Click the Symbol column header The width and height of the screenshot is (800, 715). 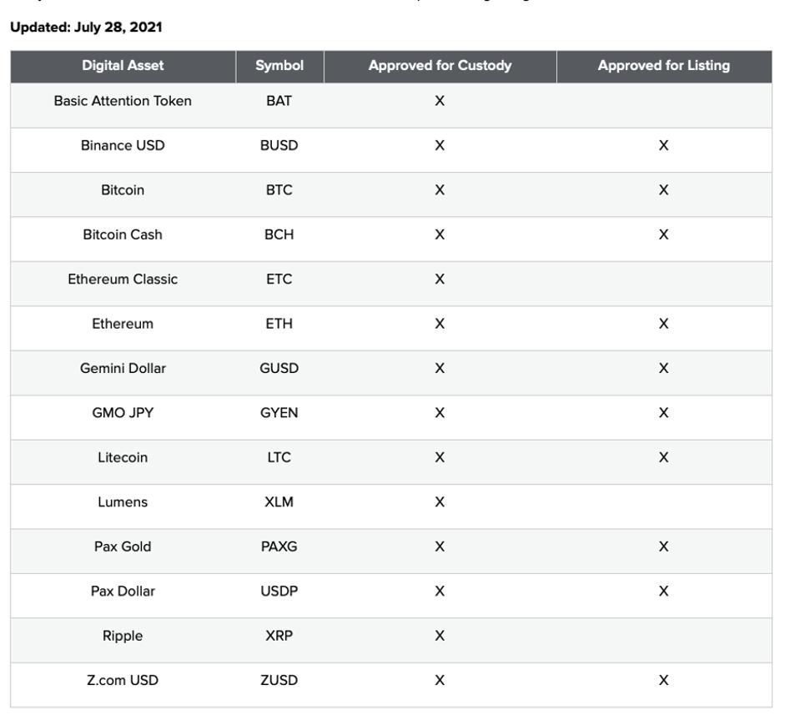(279, 66)
